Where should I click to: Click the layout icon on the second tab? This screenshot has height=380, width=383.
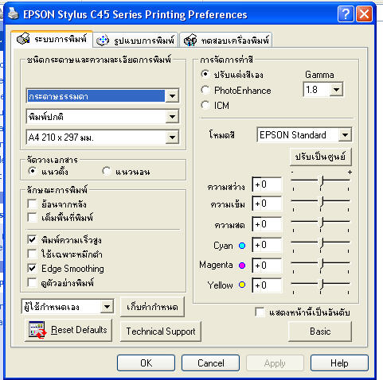coord(103,41)
